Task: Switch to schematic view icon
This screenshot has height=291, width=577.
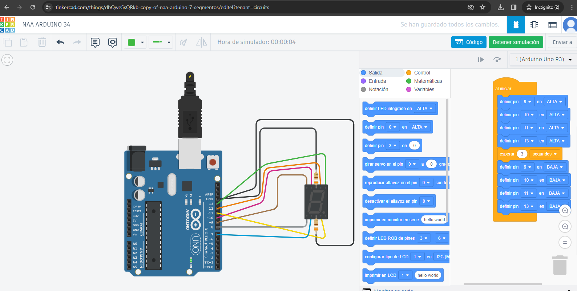Action: click(x=534, y=25)
